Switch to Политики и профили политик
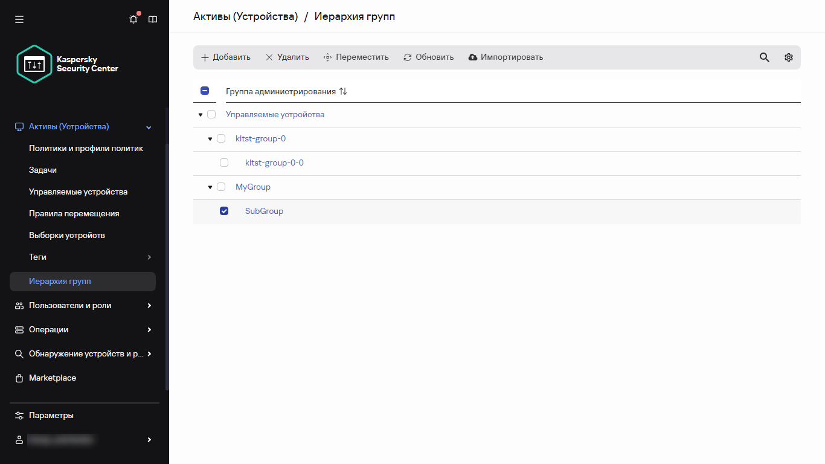Viewport: 825px width, 464px height. (x=85, y=148)
